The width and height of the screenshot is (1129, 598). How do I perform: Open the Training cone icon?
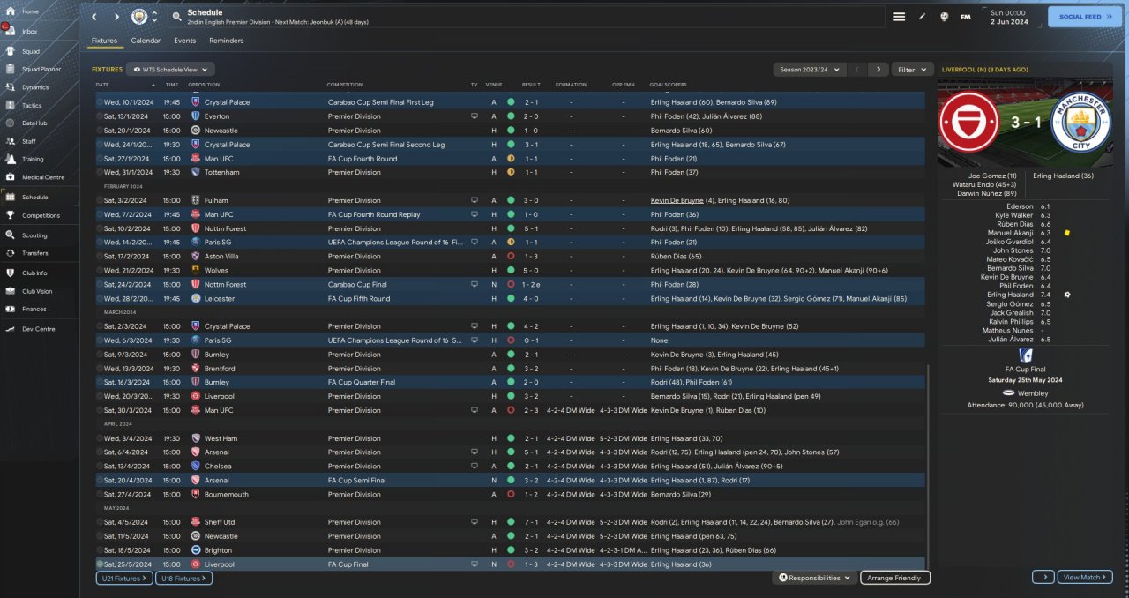click(10, 159)
